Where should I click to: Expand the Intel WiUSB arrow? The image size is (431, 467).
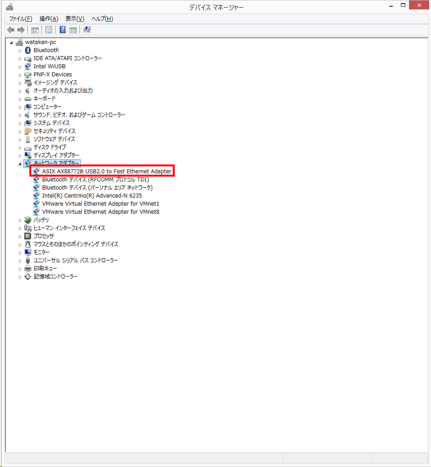pos(20,67)
